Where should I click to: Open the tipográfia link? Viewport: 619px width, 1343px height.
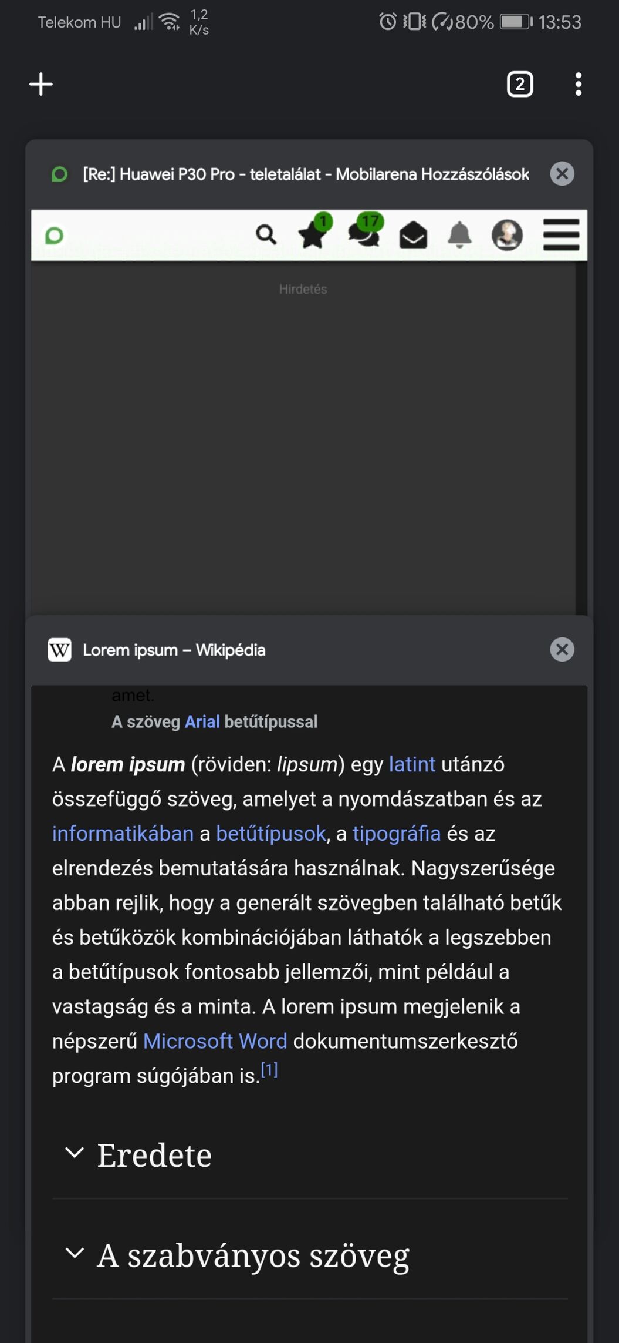coord(397,834)
